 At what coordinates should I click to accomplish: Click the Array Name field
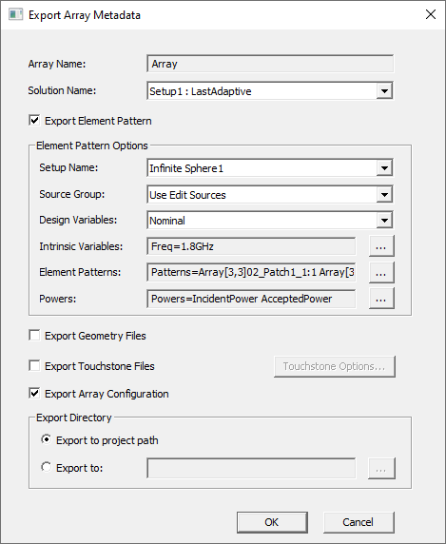tap(270, 64)
